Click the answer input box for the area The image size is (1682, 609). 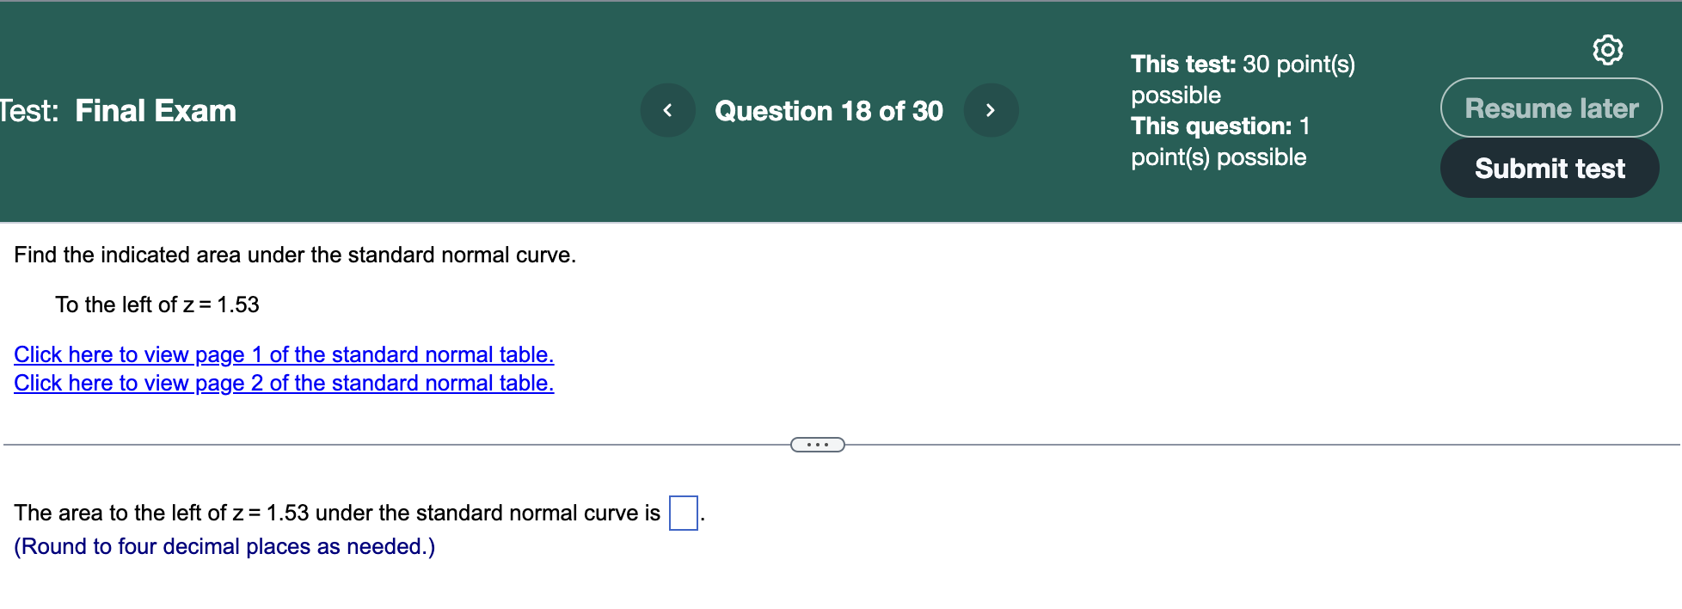click(682, 512)
